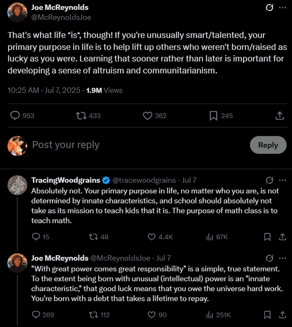Viewport: 292px width, 327px height.
Task: Open Grok explain icon on main post
Action: [269, 7]
